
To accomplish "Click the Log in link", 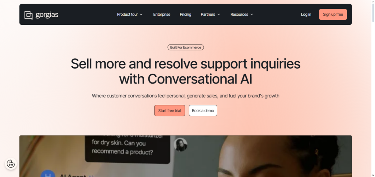I will [306, 15].
